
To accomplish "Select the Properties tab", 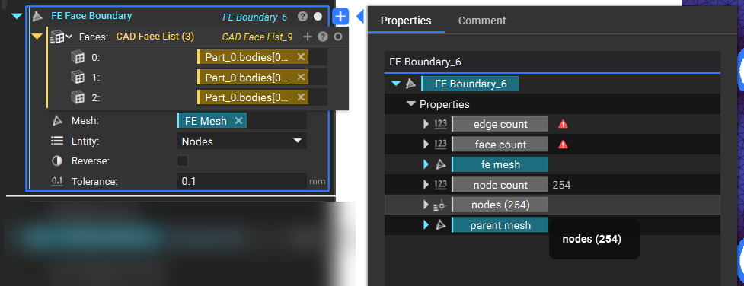I will coord(406,21).
